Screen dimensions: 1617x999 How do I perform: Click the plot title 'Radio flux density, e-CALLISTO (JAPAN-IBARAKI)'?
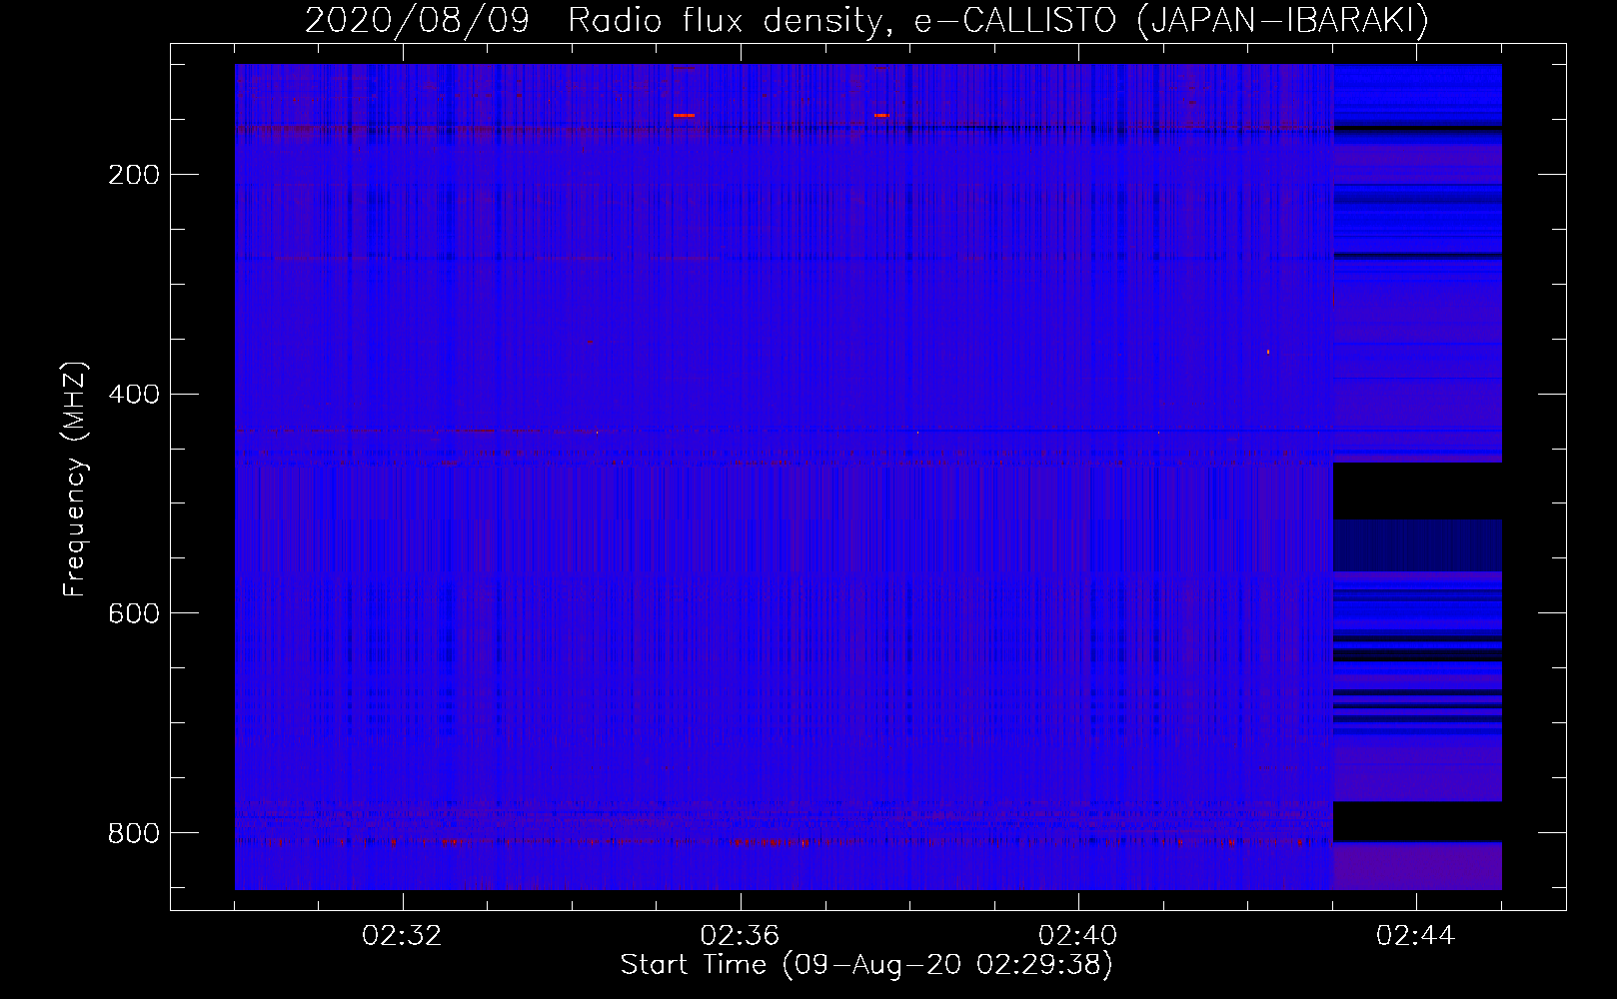coord(998,20)
